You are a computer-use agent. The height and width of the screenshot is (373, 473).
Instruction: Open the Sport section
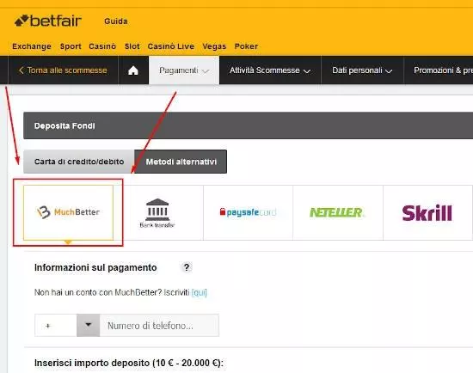(71, 46)
